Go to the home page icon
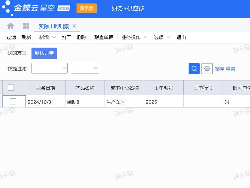Viewport: 250px width, 188px height. pyautogui.click(x=11, y=26)
